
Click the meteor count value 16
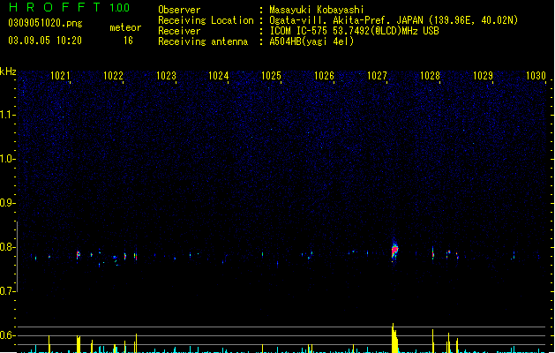[x=128, y=41]
